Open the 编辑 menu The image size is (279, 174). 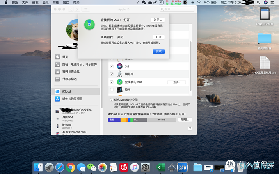point(35,2)
